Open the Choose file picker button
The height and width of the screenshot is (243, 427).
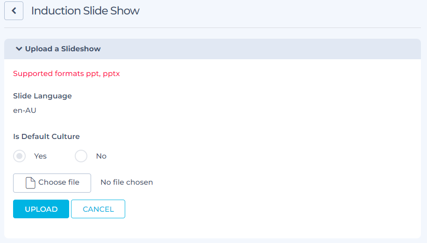pos(52,183)
